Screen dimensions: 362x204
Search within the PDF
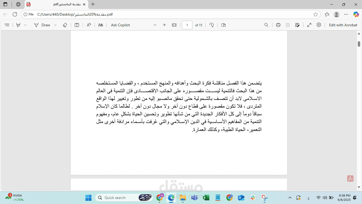[266, 25]
